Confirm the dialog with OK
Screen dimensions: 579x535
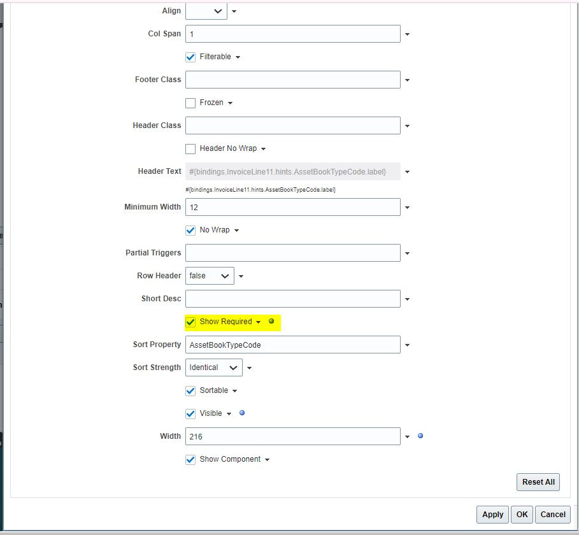click(522, 515)
